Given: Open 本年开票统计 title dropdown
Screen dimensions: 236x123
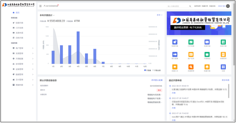Looking at the screenshot, I should click(x=47, y=15).
